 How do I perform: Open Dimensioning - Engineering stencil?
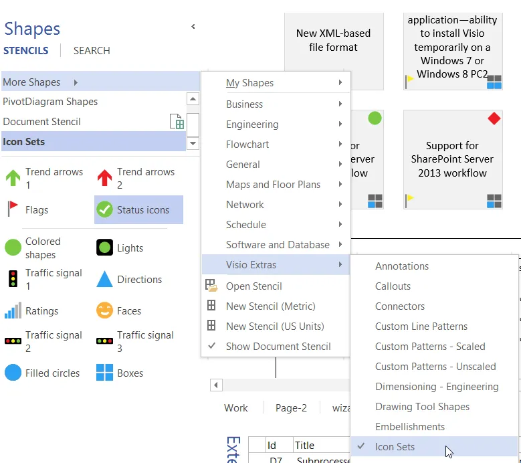434,387
